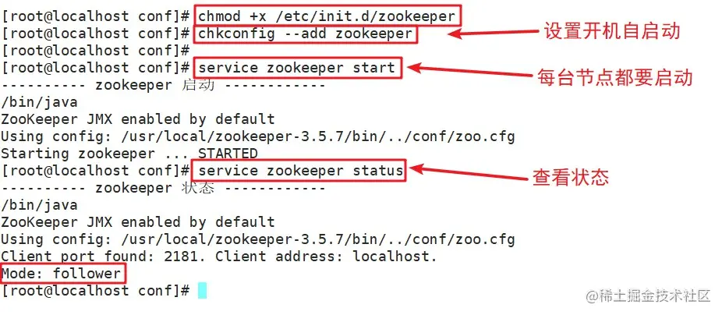Click the red arrow pointing to service status
Screen dimensions: 722x315
tap(469, 173)
